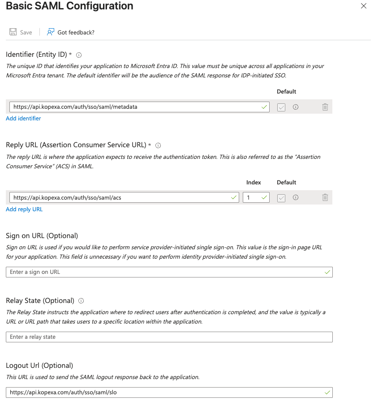Open the Index dropdown for the reply URL

pyautogui.click(x=256, y=197)
